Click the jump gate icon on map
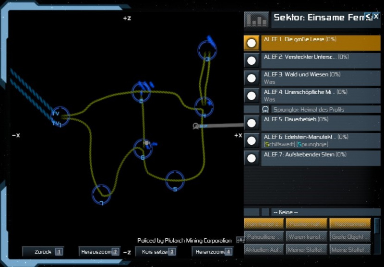This screenshot has height=267, width=384. coord(196,126)
